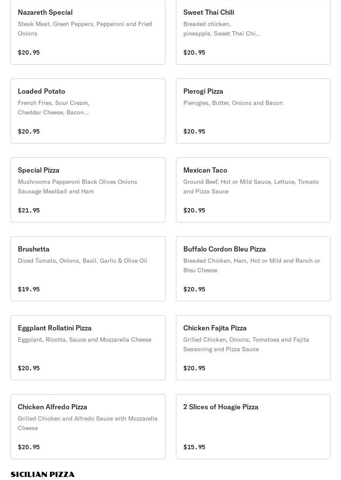Pick the Mexican Taco pizza
This screenshot has width=341, height=480.
click(253, 190)
